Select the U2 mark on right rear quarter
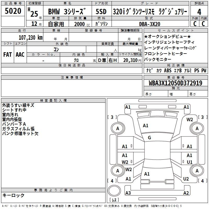This screenshot has height=209, width=209. click(186, 179)
